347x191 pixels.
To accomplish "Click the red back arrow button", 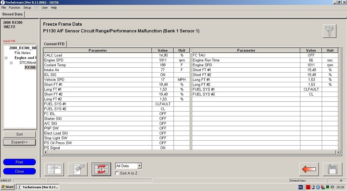I will pos(309,169).
